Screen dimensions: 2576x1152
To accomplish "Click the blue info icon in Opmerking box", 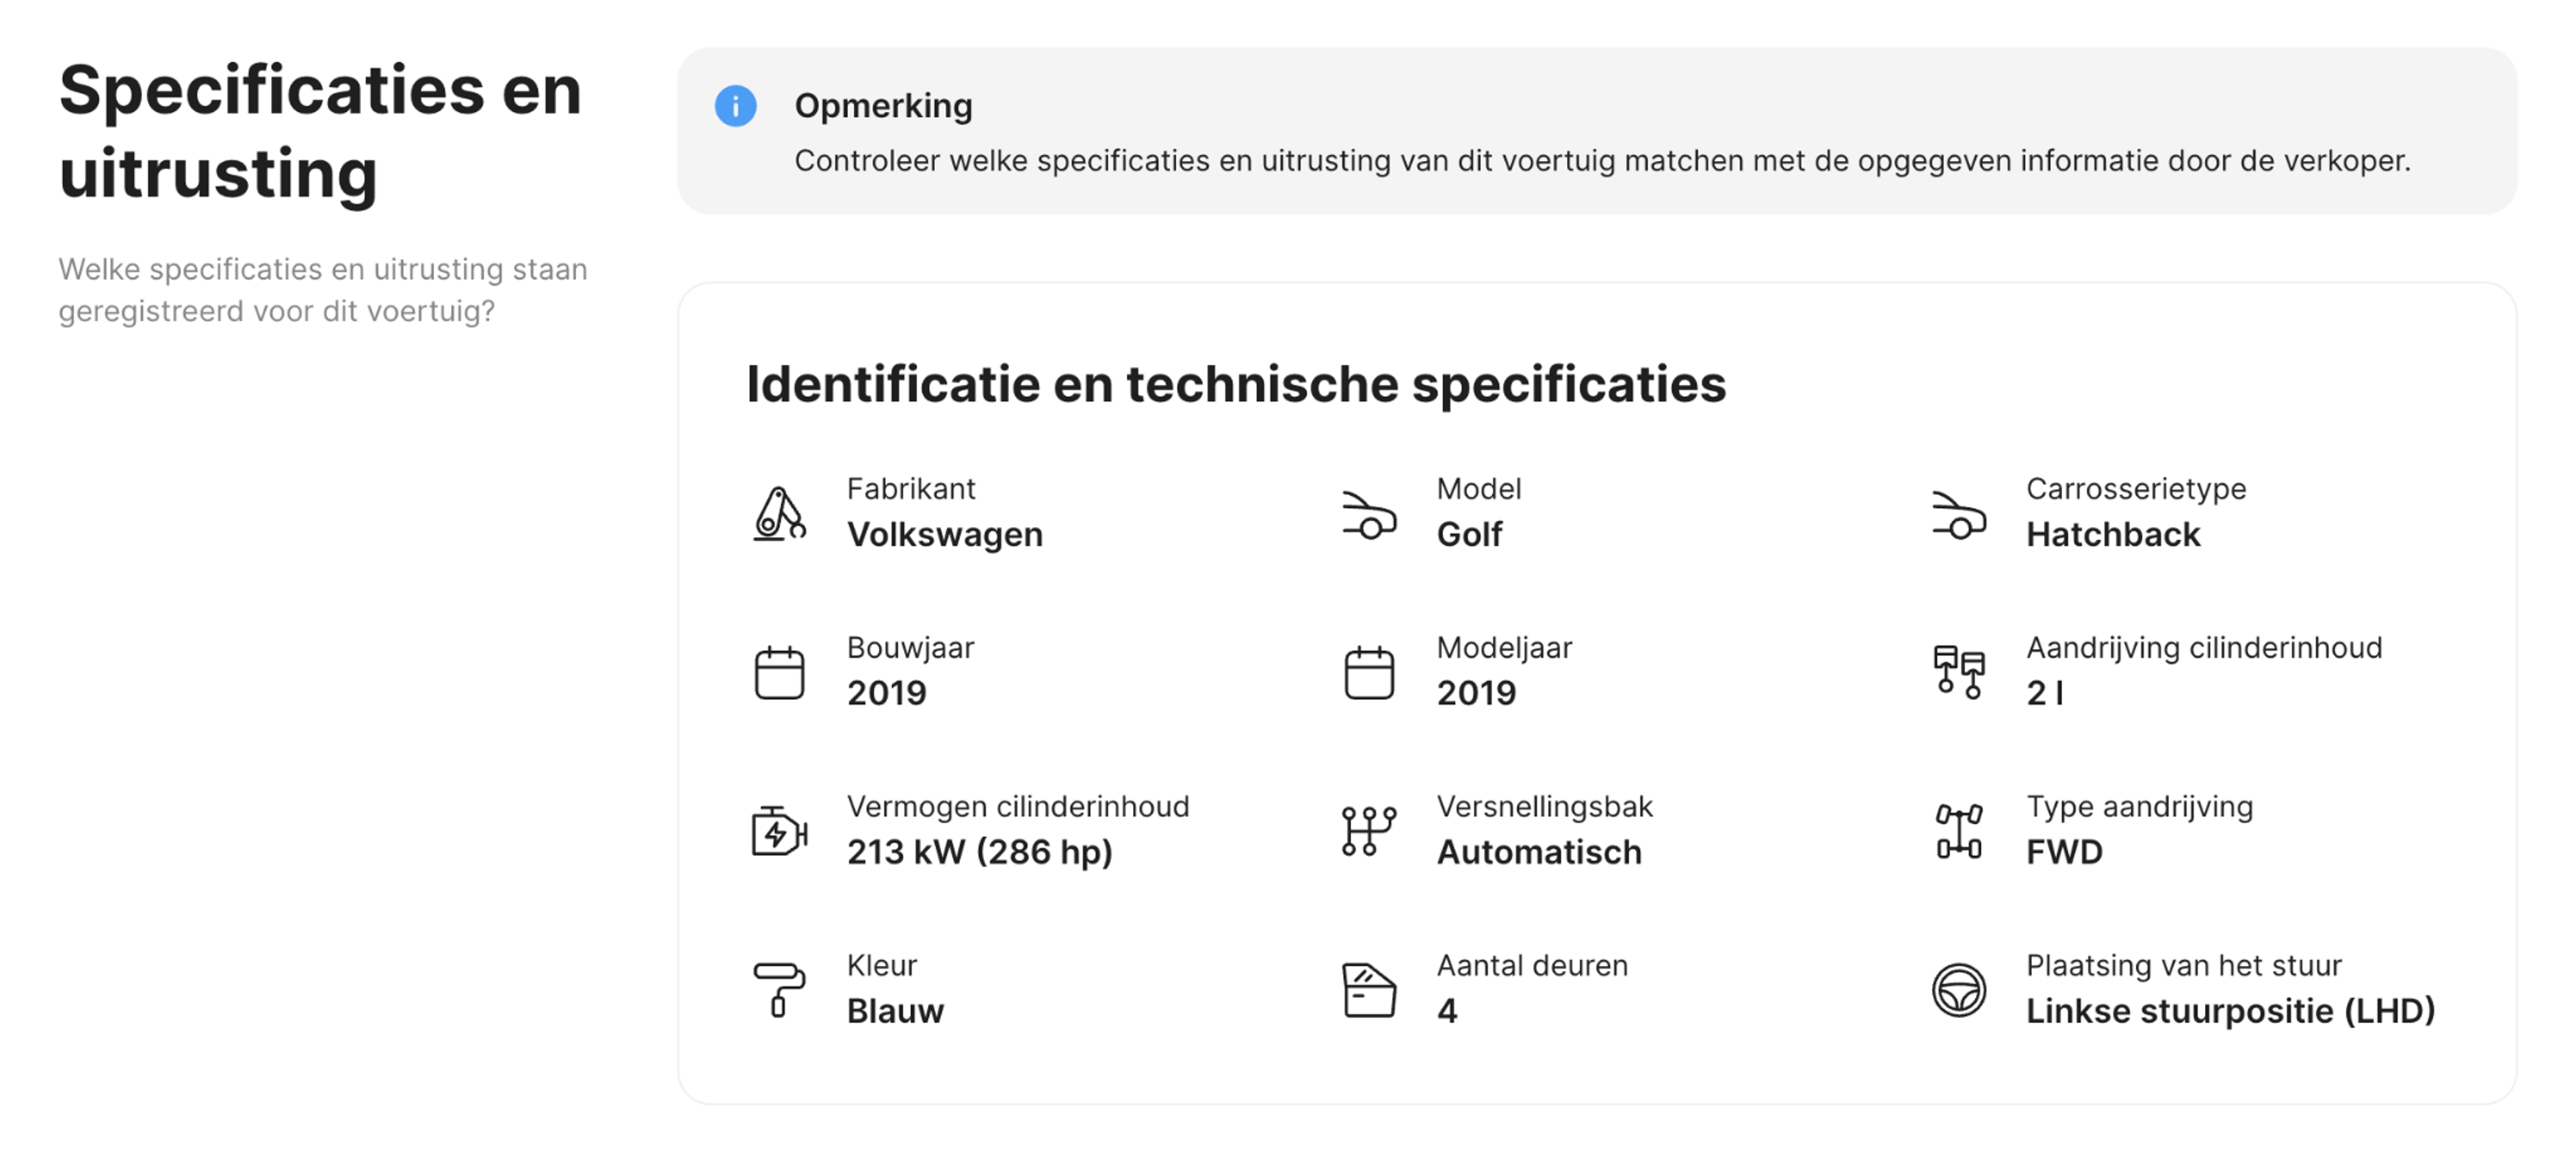I will pos(735,106).
